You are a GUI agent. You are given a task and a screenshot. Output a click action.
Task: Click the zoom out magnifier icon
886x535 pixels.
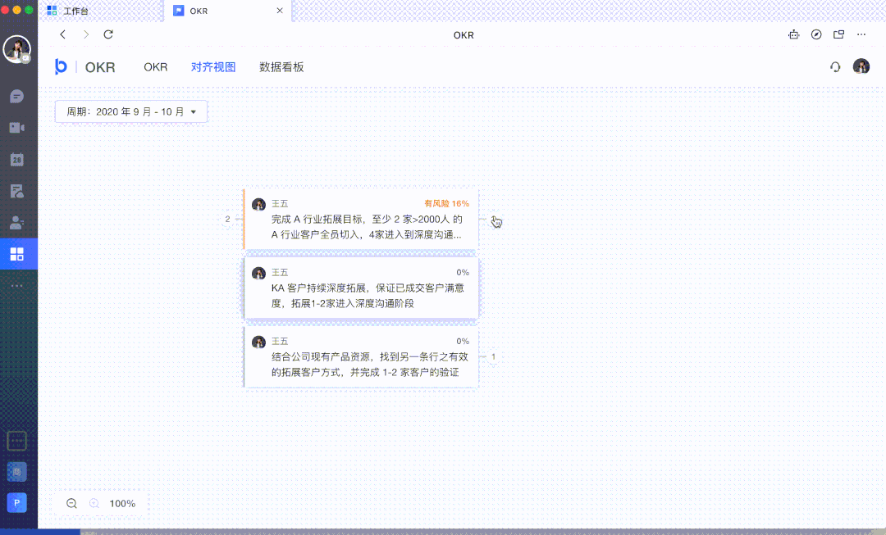coord(72,504)
